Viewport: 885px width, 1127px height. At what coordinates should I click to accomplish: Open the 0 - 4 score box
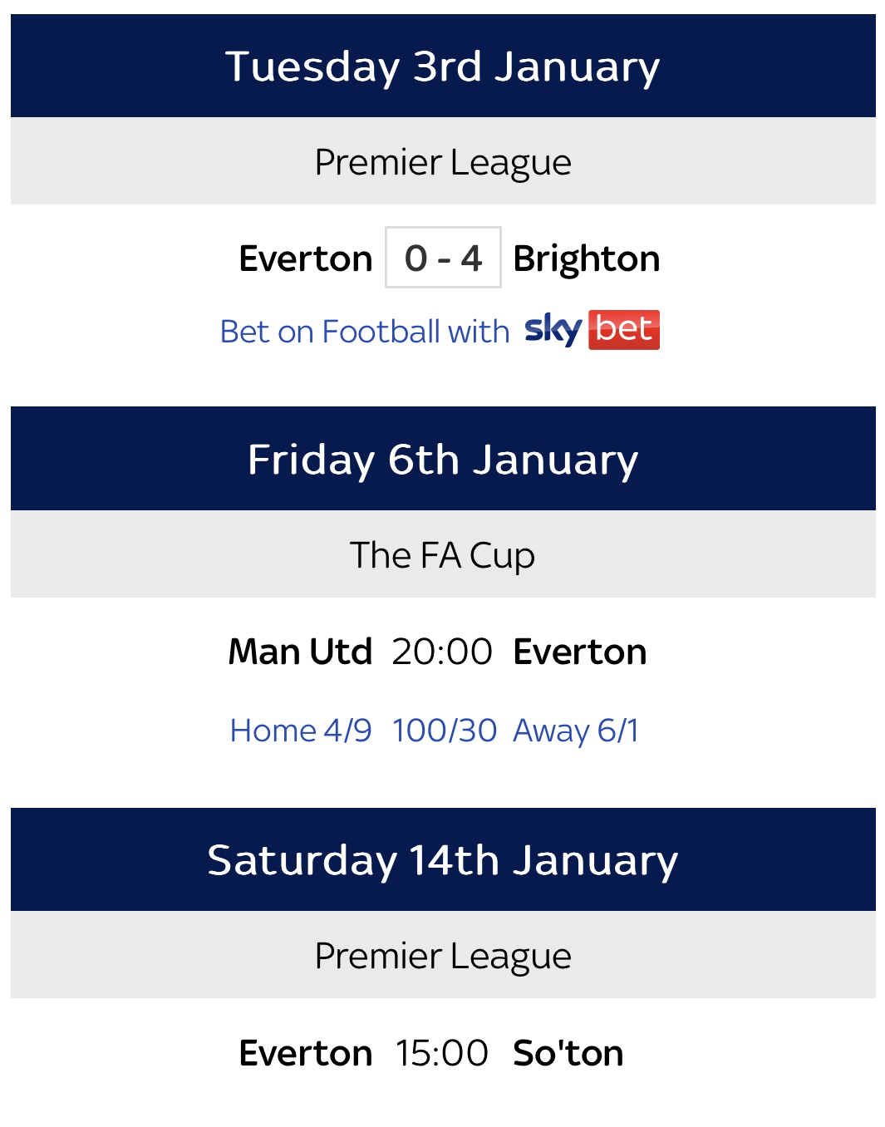point(443,258)
